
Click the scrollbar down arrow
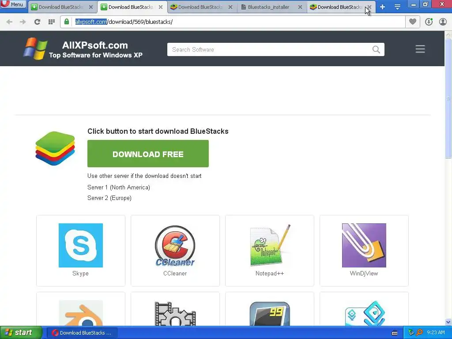[448, 322]
